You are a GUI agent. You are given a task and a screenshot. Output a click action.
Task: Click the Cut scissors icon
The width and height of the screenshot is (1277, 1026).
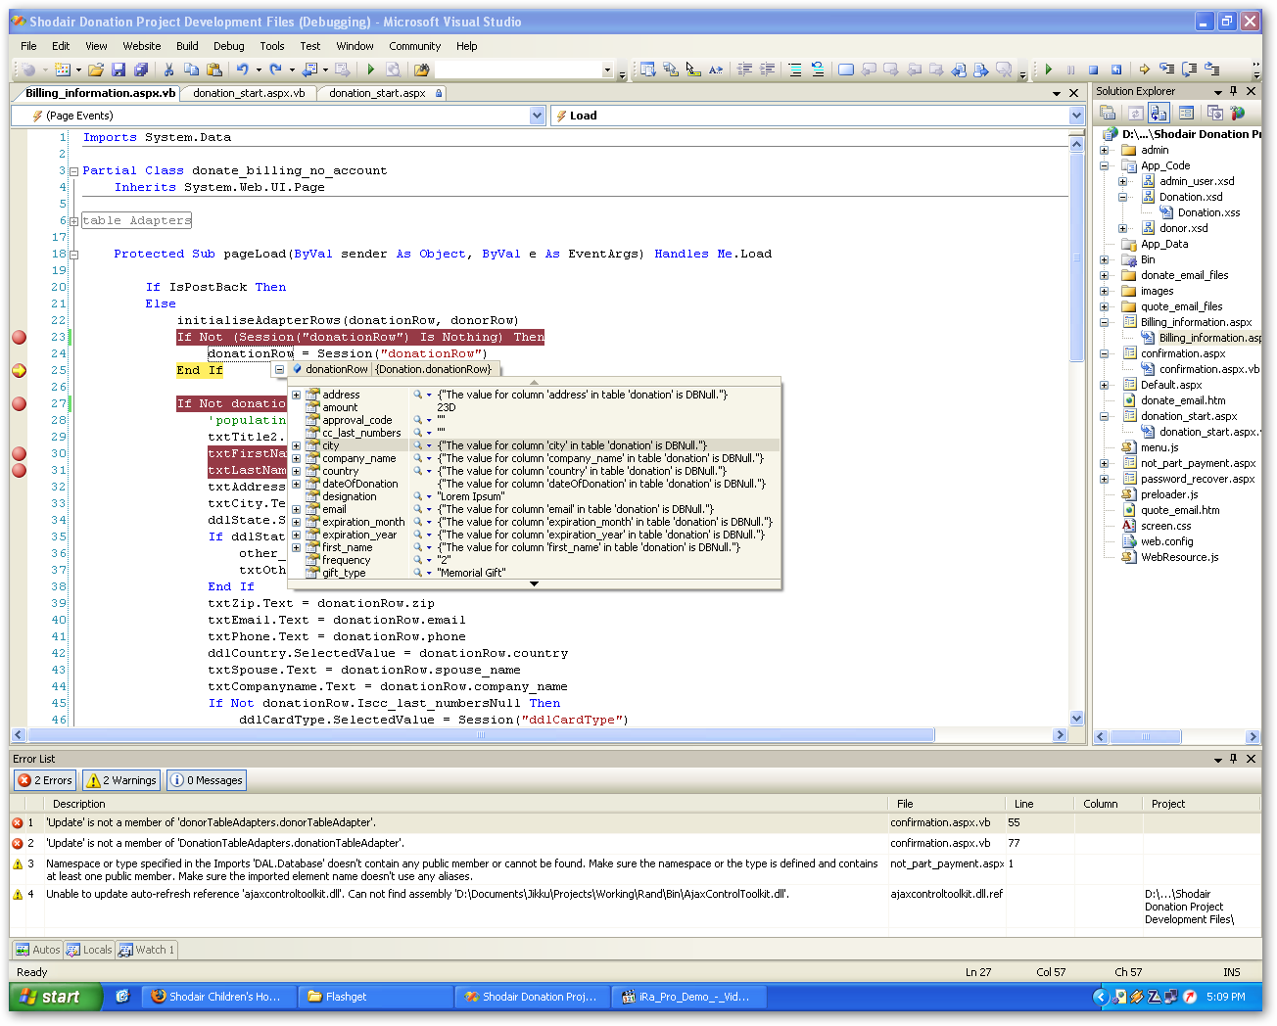(168, 70)
